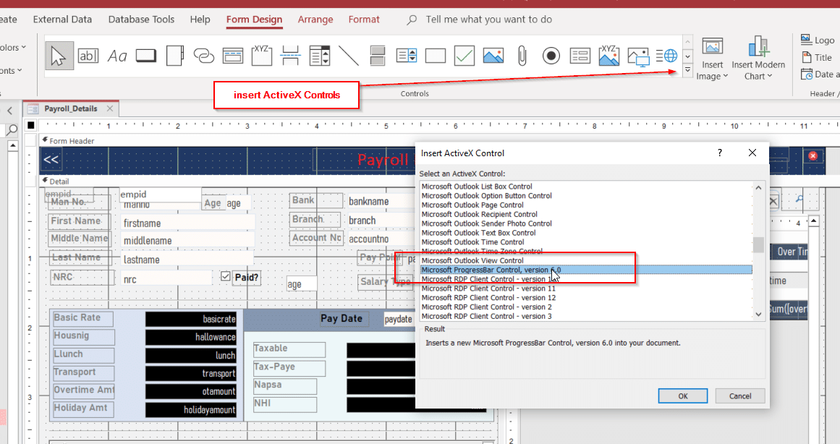Click OK to insert the control

pos(682,396)
